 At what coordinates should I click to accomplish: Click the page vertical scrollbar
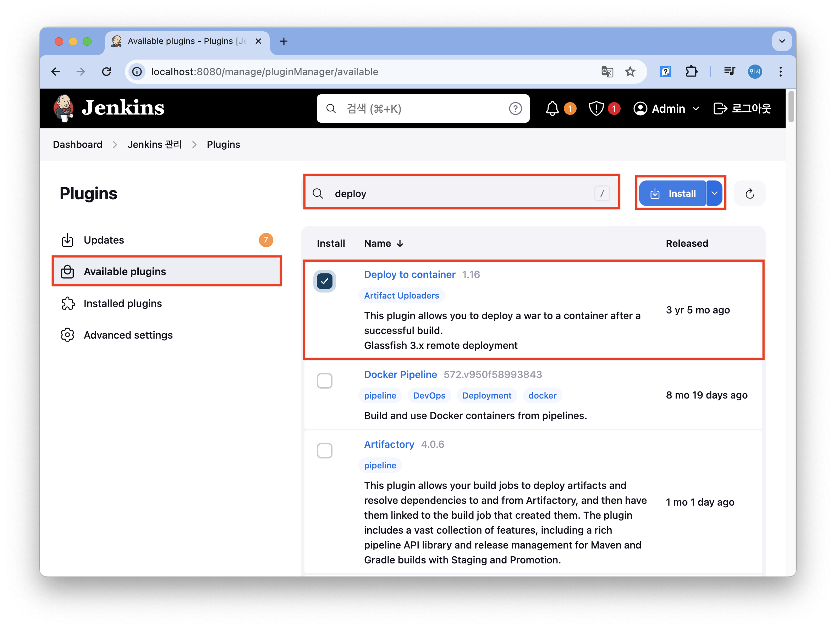pos(791,107)
